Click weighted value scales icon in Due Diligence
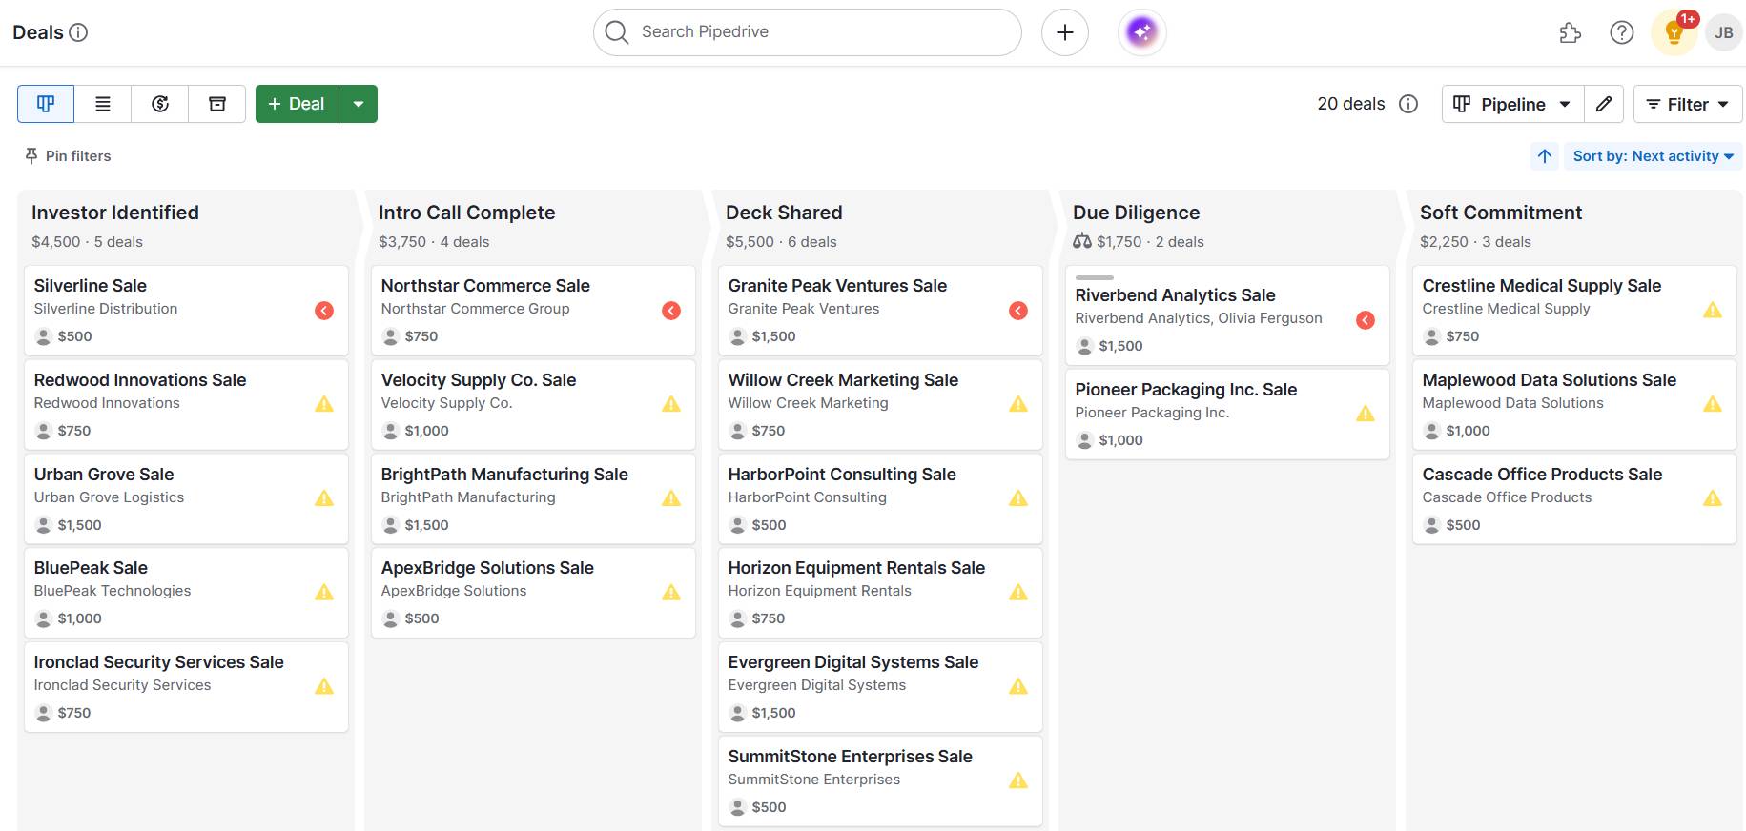 tap(1081, 242)
